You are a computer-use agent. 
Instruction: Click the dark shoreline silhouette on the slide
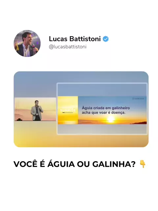coord(139,123)
